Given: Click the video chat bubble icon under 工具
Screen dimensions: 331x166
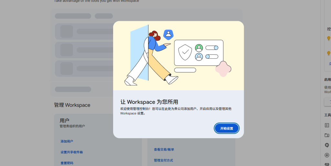Looking at the screenshot, I should click(327, 145).
